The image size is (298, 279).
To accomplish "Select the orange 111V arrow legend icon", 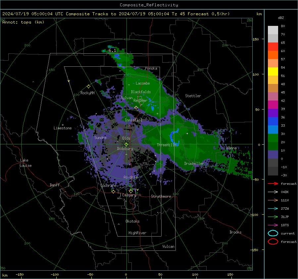I will pos(273,200).
